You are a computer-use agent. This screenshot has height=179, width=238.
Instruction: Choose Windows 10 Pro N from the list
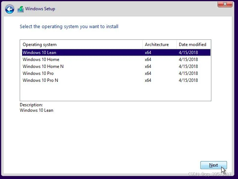point(116,80)
